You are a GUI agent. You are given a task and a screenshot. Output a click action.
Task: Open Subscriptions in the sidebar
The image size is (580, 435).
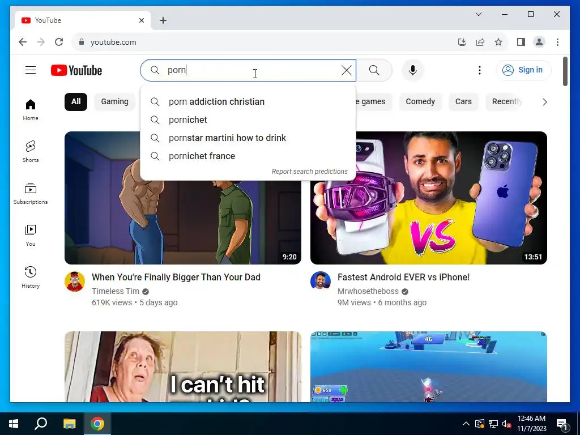click(31, 194)
